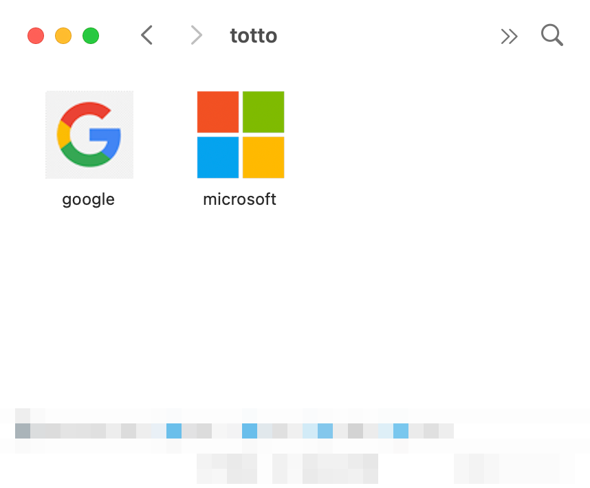Click the green square in the microsoft logo
590x488 pixels.
click(263, 111)
